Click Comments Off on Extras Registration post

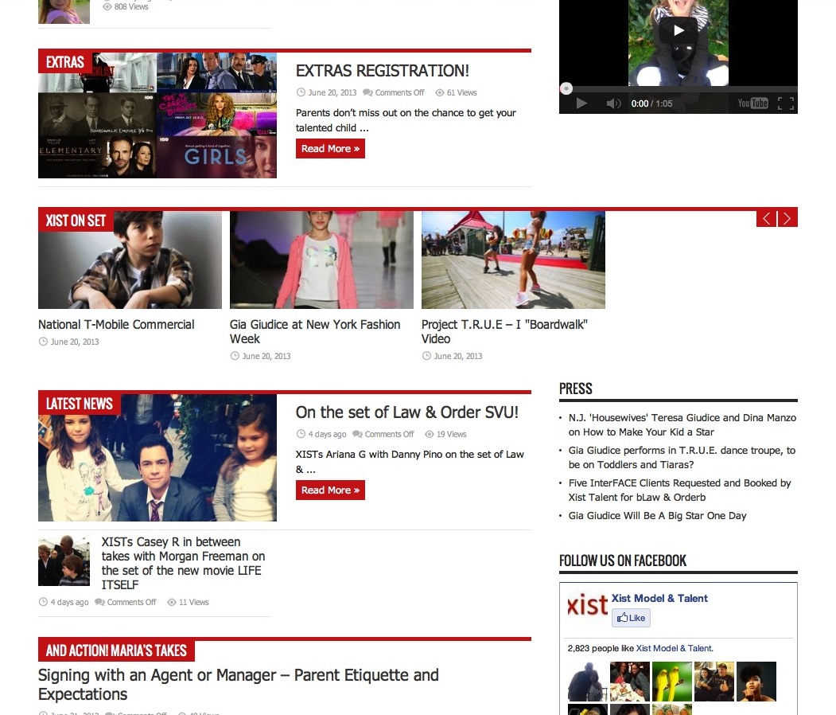tap(399, 93)
